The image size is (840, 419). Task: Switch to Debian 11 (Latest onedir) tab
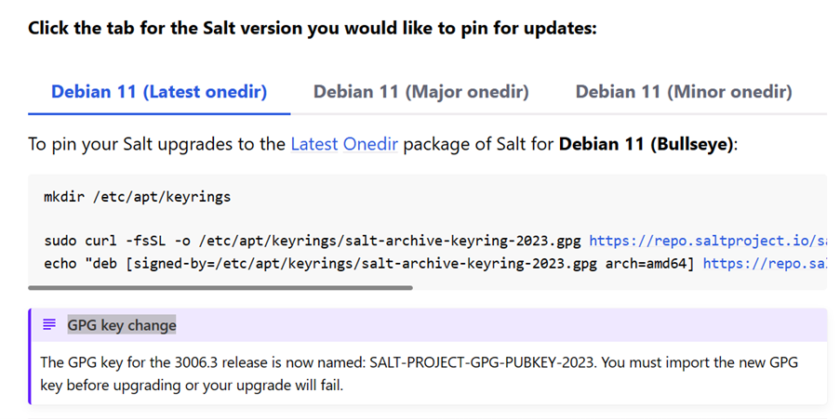pos(159,92)
